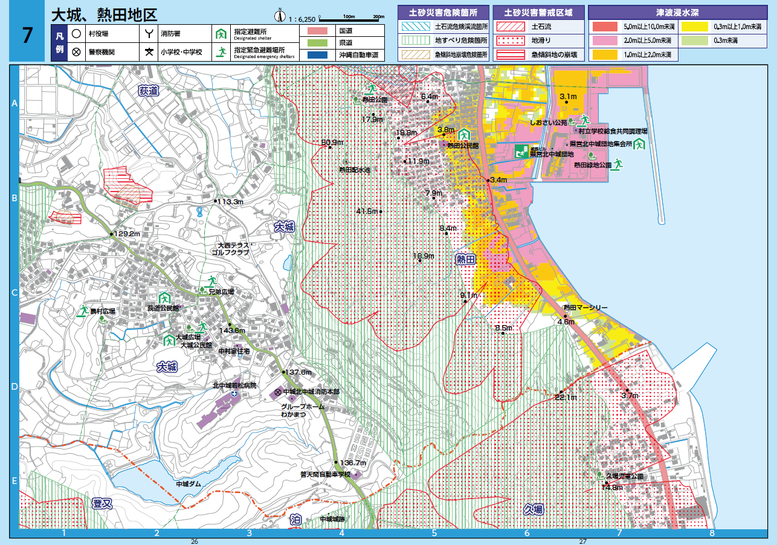
Task: Click the 1 : 6,250 scale text
Action: [303, 19]
